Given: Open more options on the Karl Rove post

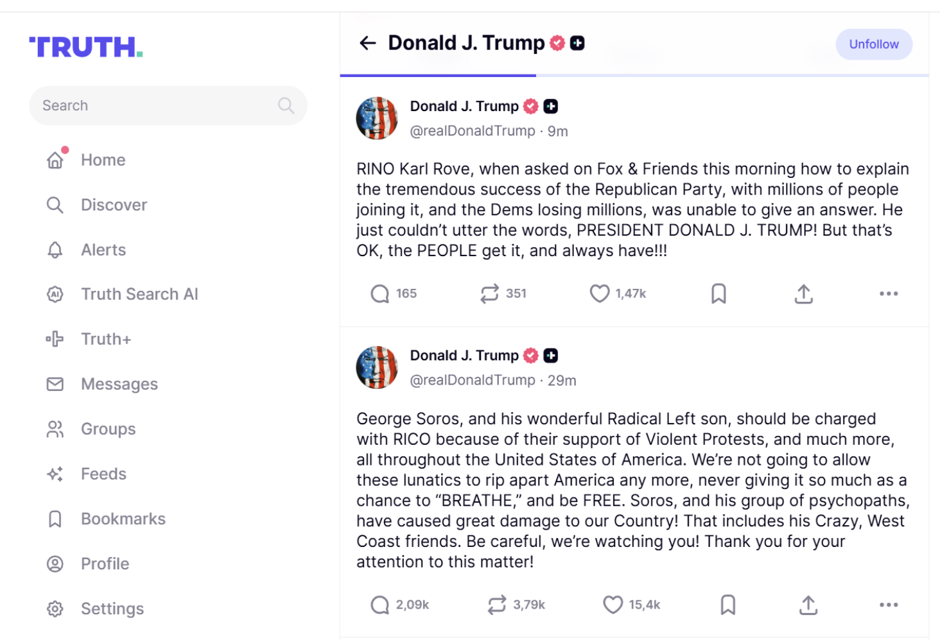Looking at the screenshot, I should click(889, 293).
